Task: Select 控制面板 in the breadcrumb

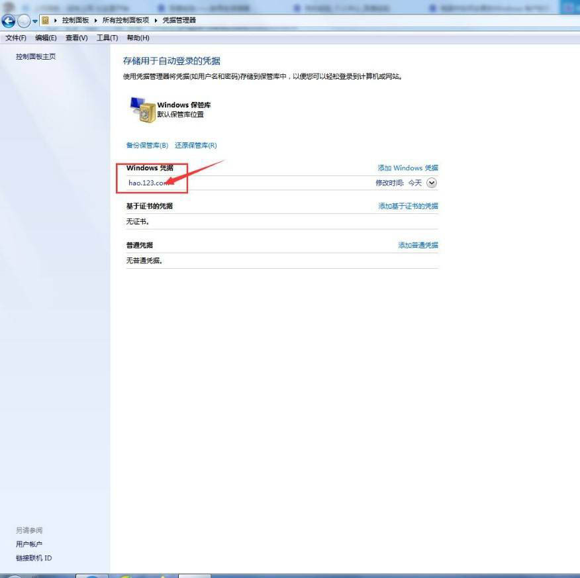Action: (x=75, y=21)
